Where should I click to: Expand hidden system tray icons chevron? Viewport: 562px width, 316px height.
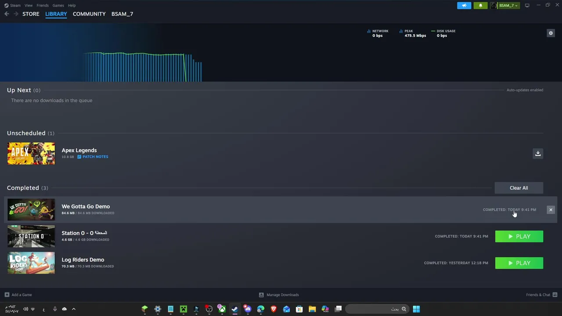coord(73,309)
